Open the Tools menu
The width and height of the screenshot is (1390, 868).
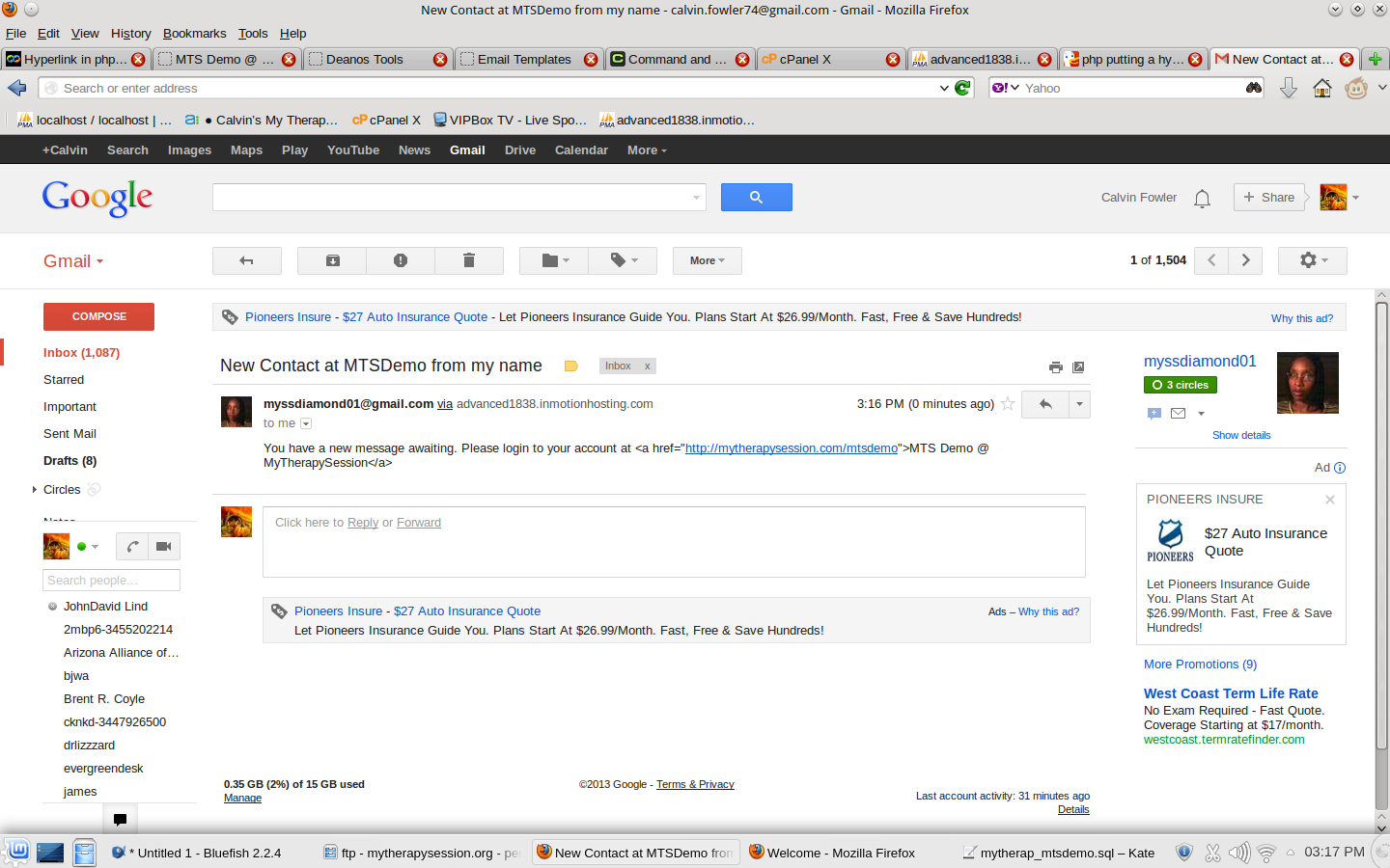pos(253,33)
